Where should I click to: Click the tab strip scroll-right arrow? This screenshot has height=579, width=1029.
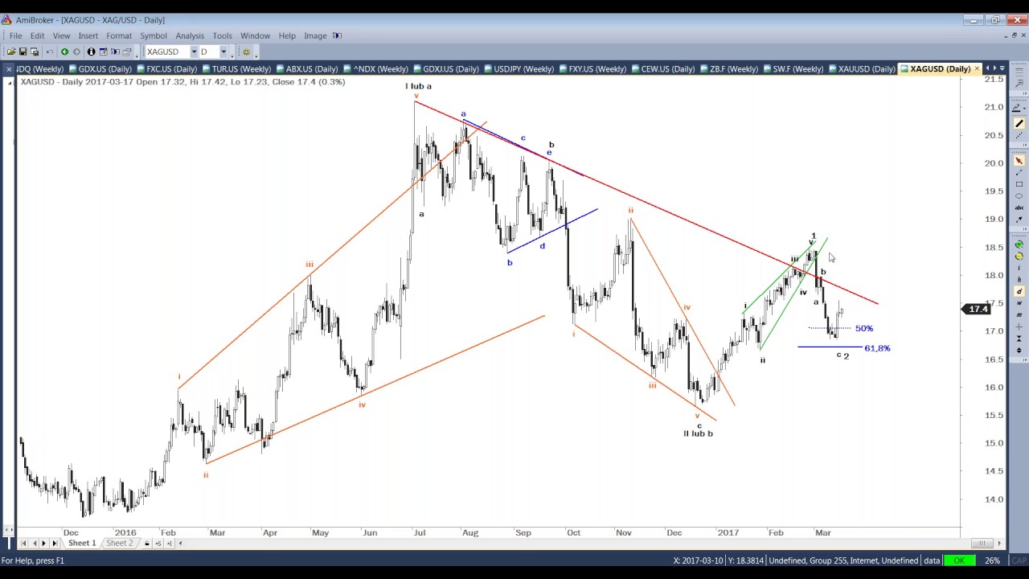(x=995, y=69)
